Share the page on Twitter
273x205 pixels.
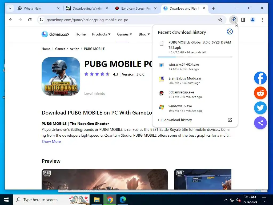[x=260, y=108]
